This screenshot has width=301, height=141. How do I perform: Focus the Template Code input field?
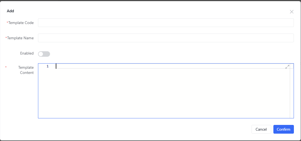(x=166, y=23)
